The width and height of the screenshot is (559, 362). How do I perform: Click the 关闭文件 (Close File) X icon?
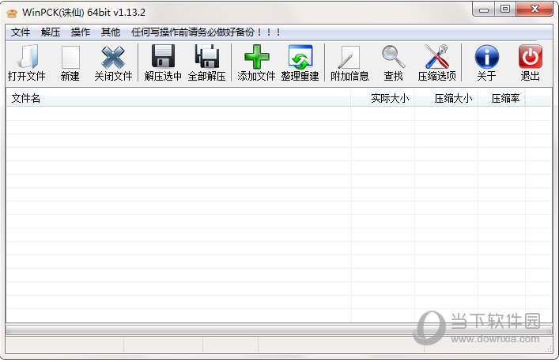(113, 57)
